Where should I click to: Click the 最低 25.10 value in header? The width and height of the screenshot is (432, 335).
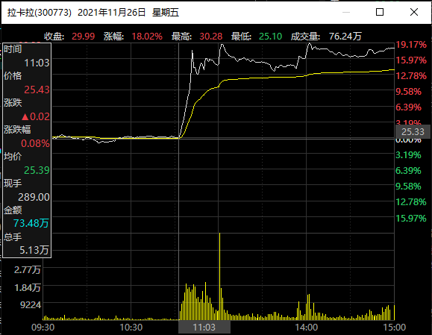click(270, 37)
